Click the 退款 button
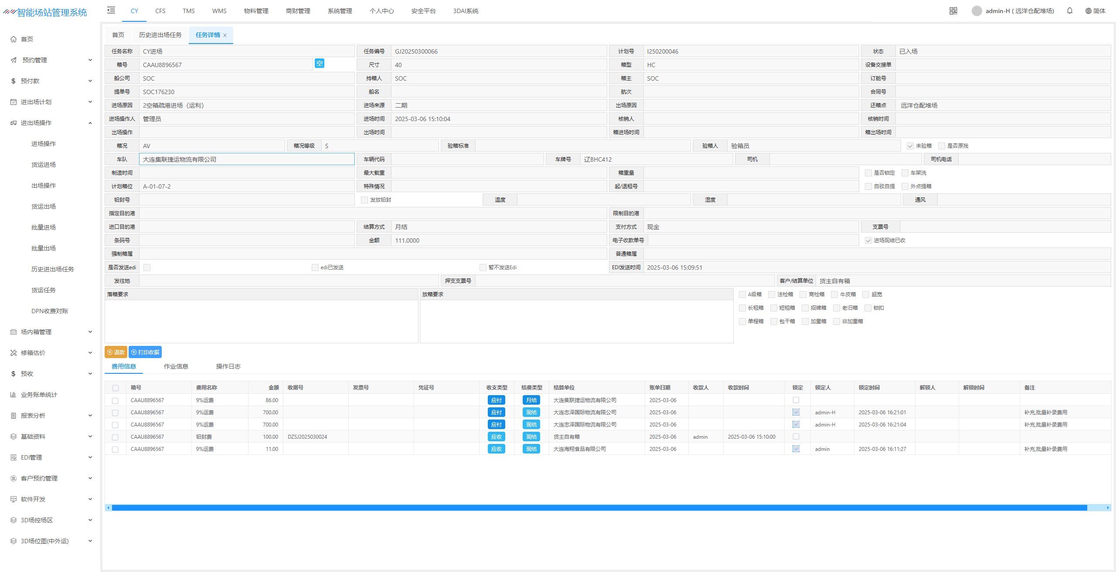This screenshot has height=572, width=1116. click(x=116, y=352)
